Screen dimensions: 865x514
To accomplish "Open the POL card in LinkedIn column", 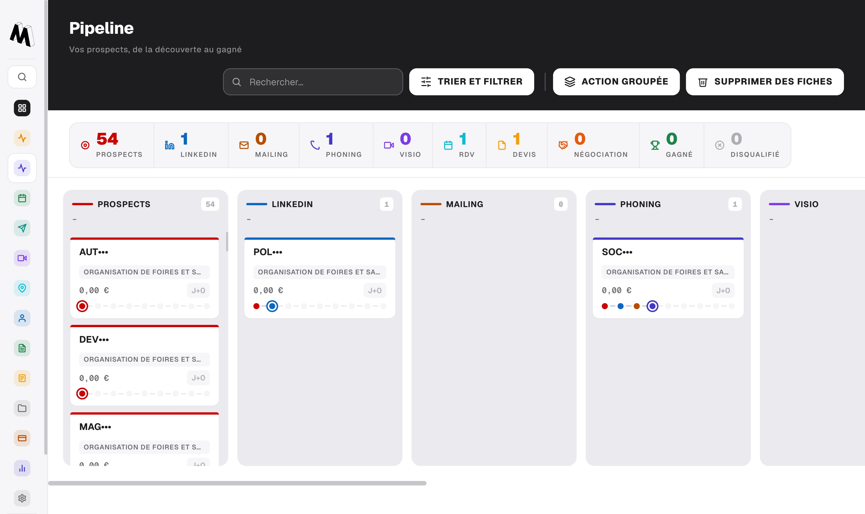I will [320, 278].
